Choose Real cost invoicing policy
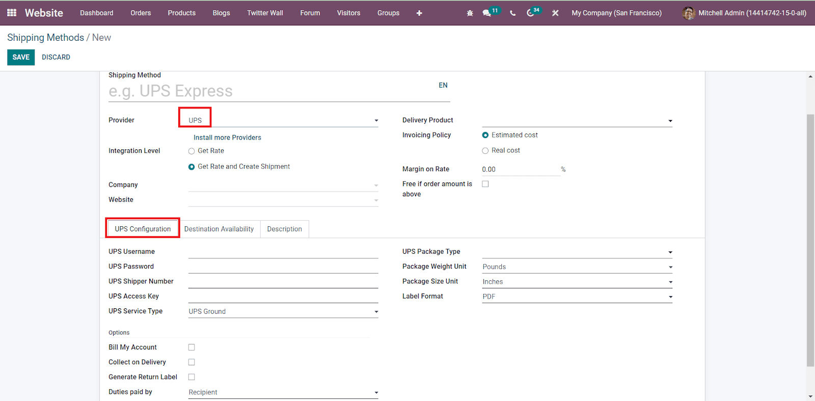The image size is (815, 401). (485, 150)
